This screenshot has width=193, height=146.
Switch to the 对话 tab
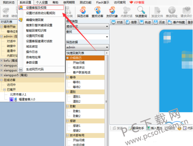tap(117, 22)
